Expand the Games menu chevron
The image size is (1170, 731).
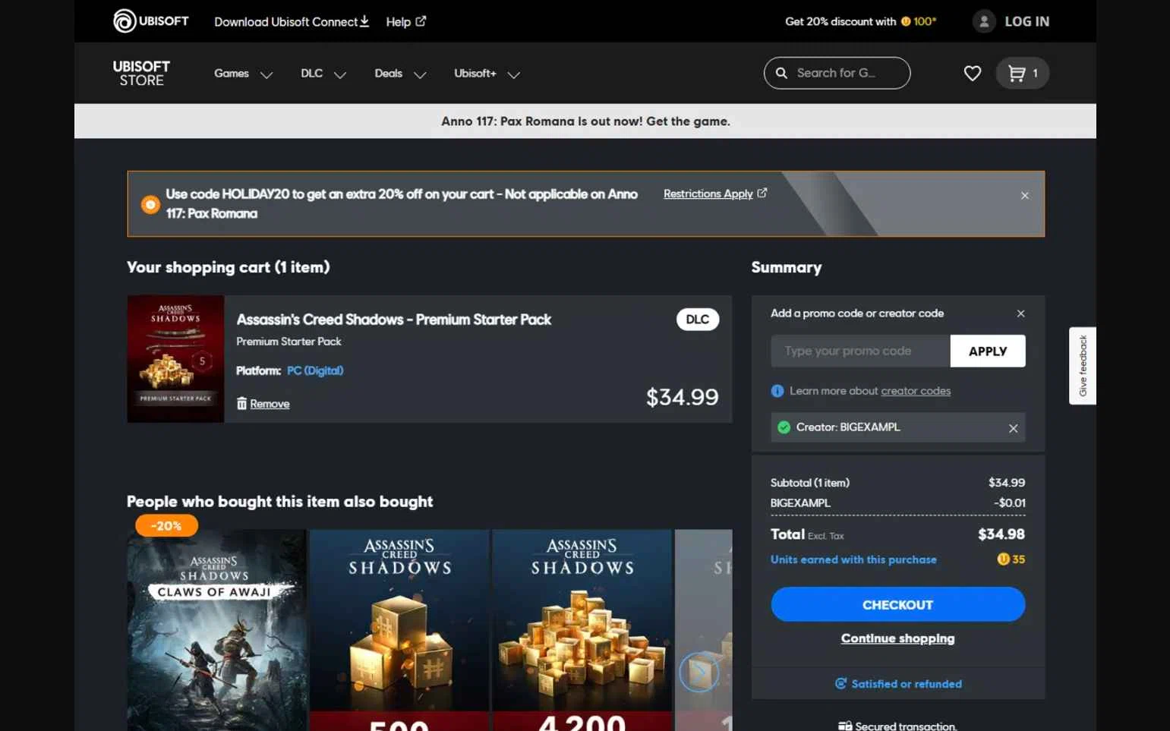266,74
